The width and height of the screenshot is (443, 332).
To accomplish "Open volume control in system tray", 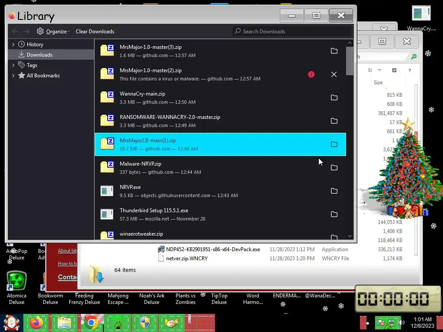I will tap(401, 322).
